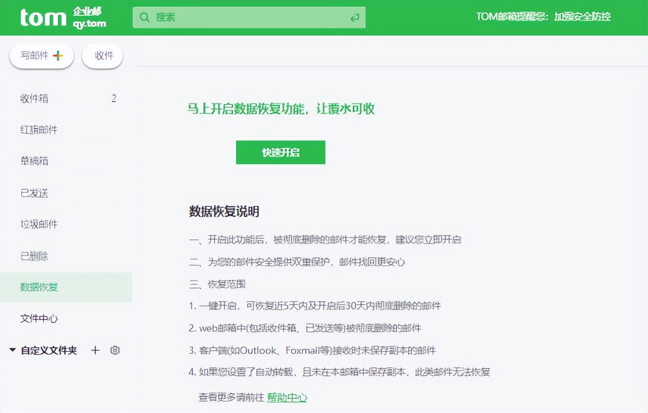The height and width of the screenshot is (413, 648).
Task: Open the 文件中心 file center
Action: pos(39,318)
